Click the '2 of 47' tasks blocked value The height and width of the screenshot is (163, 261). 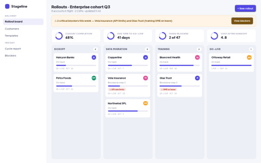[x=174, y=37]
